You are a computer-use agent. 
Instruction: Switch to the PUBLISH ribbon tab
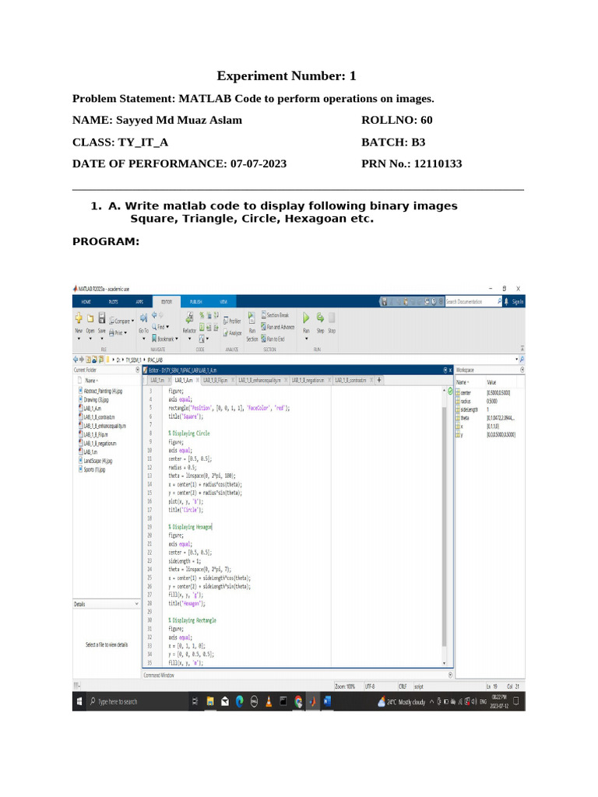pos(195,302)
